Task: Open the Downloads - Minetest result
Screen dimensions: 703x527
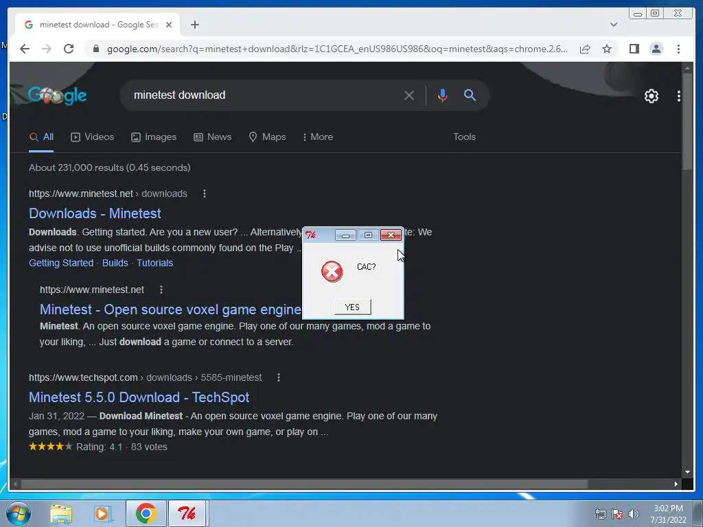Action: (95, 213)
